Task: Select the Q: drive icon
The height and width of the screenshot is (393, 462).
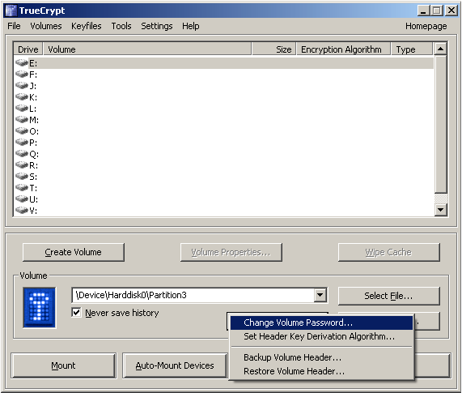Action: point(22,153)
